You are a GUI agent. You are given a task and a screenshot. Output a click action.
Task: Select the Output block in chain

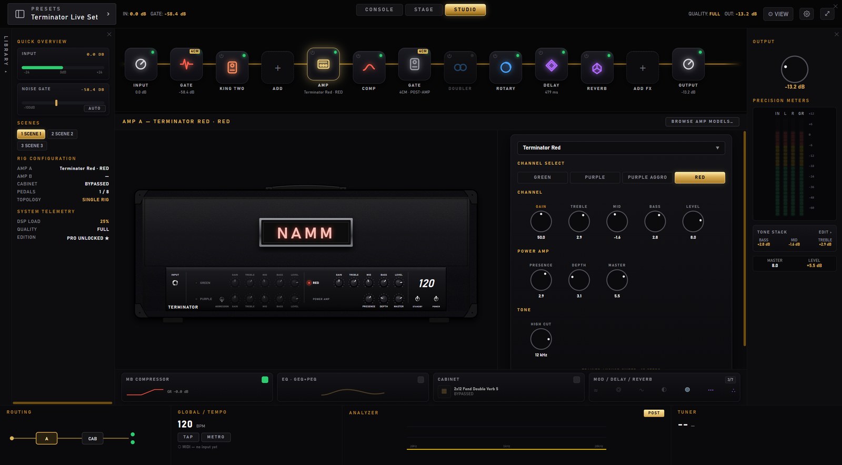pyautogui.click(x=688, y=65)
